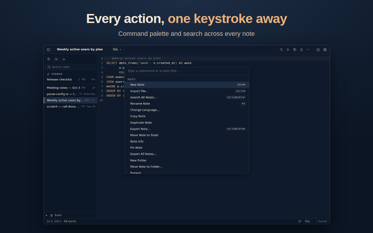The width and height of the screenshot is (373, 233).
Task: Open the Release checklist note
Action: [71, 80]
